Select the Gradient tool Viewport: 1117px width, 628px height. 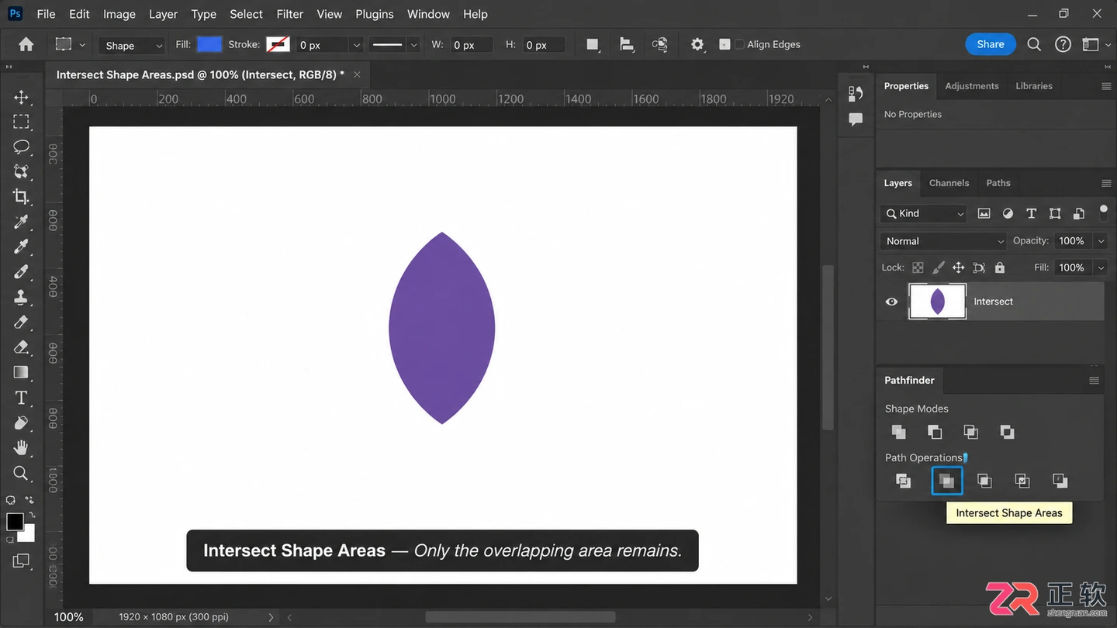(x=22, y=372)
